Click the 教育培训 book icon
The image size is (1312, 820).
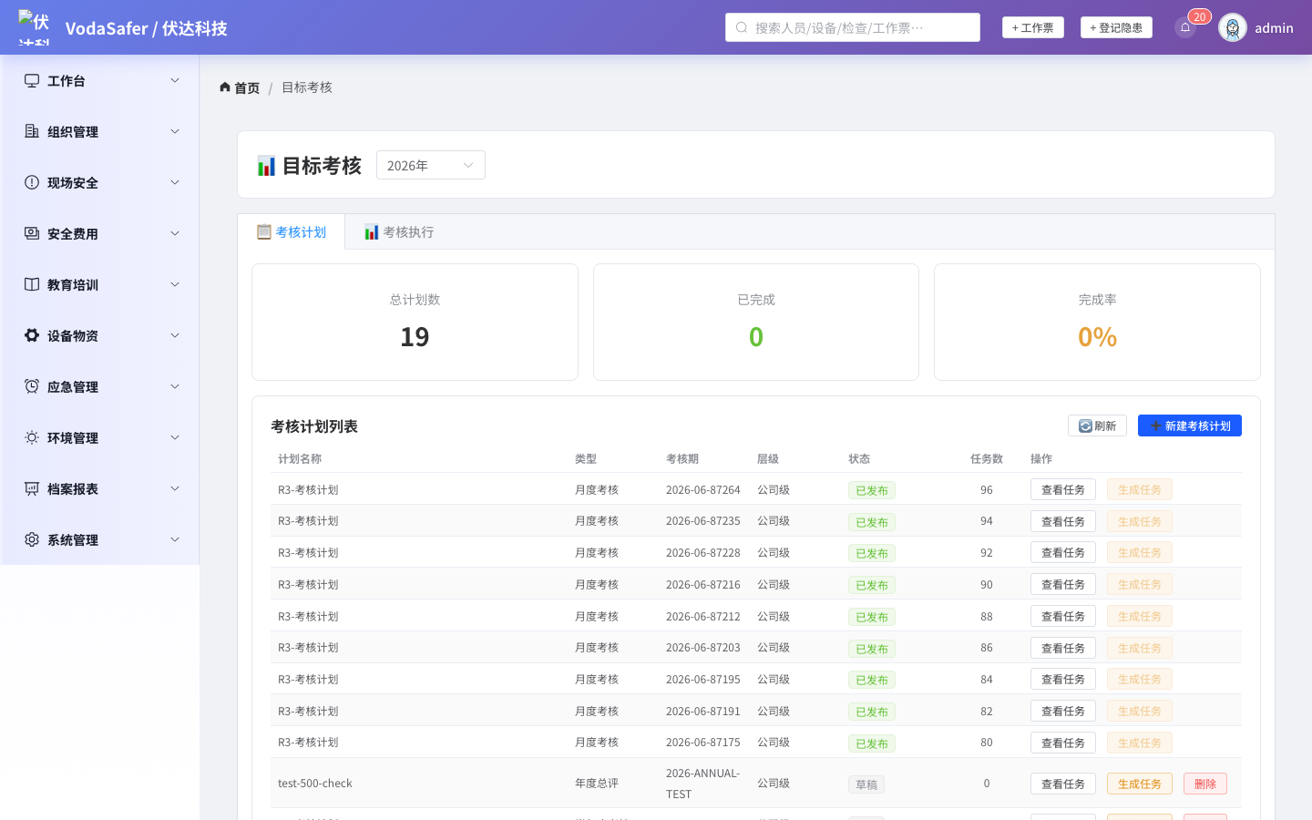pyautogui.click(x=32, y=284)
